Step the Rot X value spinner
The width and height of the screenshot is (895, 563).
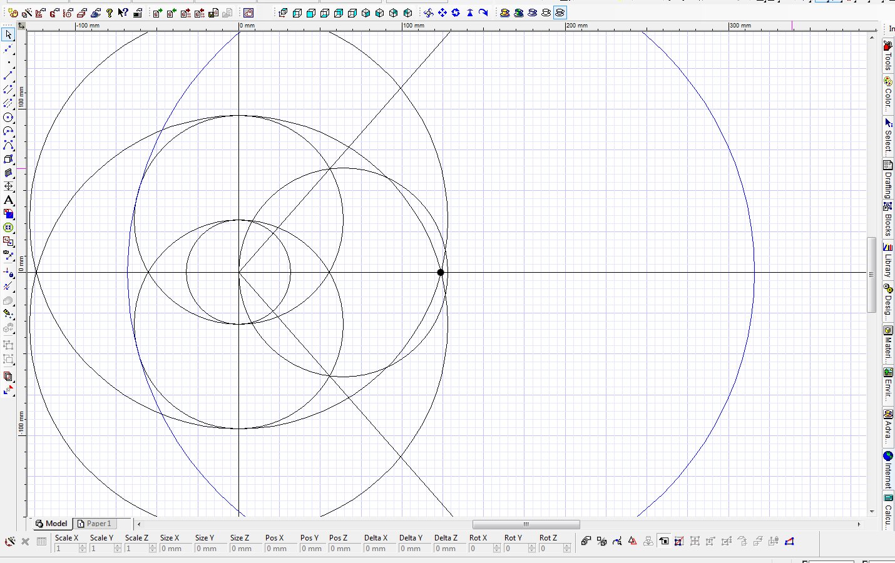pos(497,549)
